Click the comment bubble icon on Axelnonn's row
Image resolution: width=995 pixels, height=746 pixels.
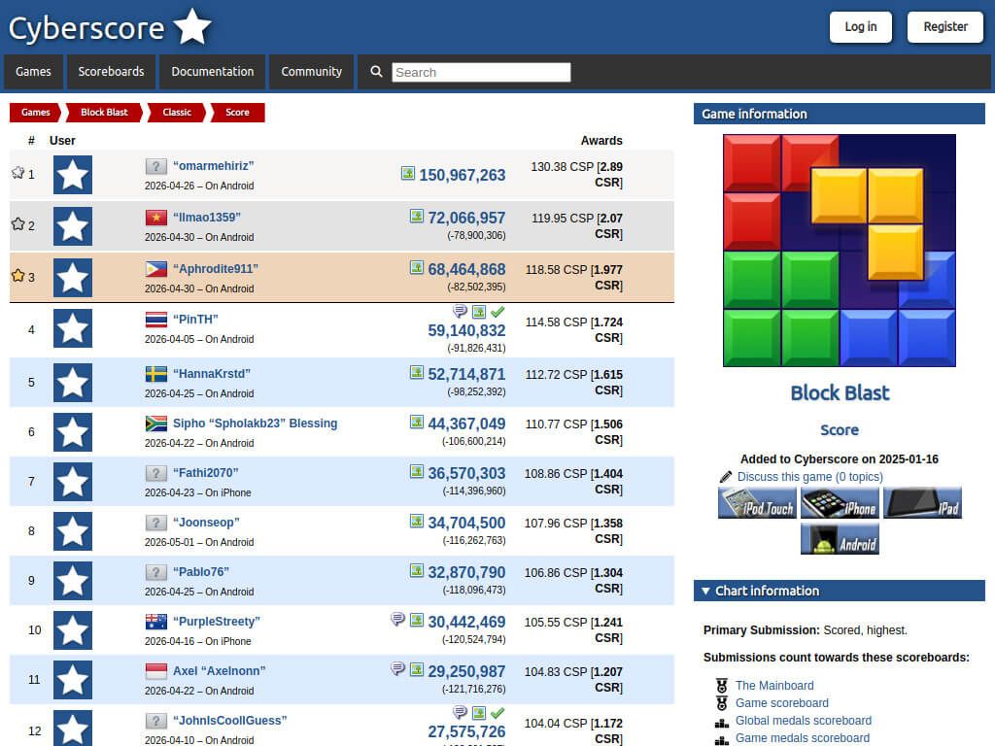click(x=397, y=668)
